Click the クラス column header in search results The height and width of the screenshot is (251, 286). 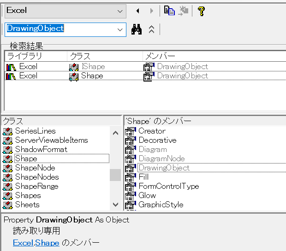105,56
